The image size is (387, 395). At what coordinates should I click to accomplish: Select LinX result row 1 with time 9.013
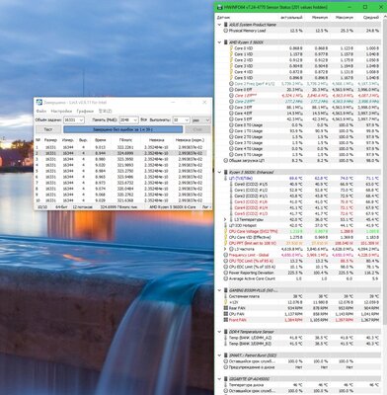tap(121, 147)
